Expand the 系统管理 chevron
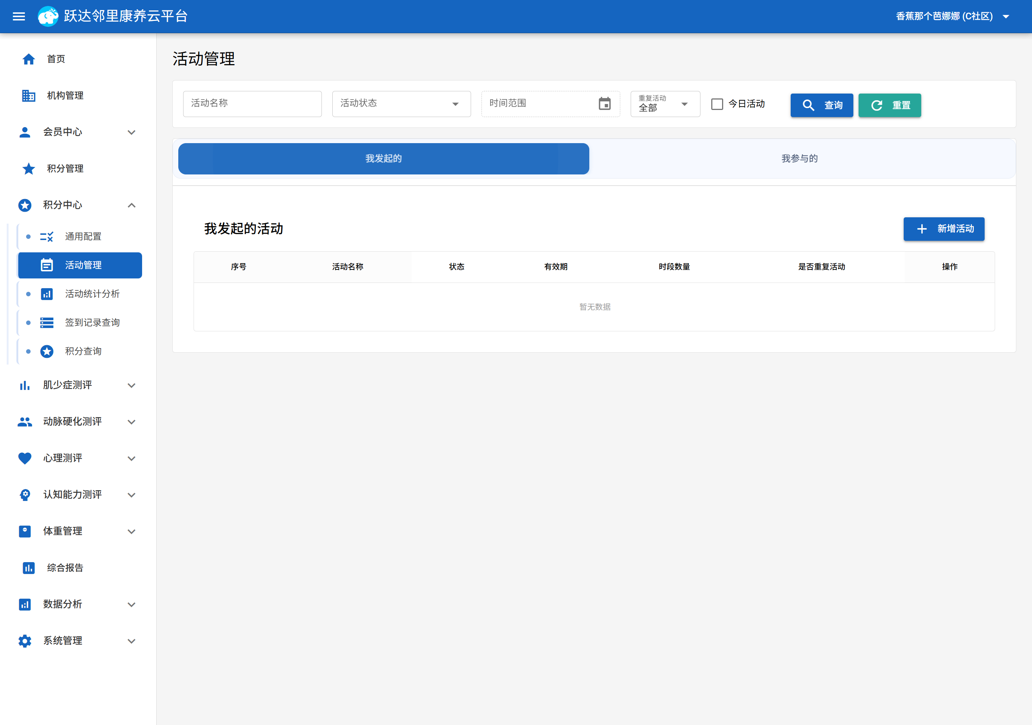Viewport: 1032px width, 725px height. click(131, 641)
